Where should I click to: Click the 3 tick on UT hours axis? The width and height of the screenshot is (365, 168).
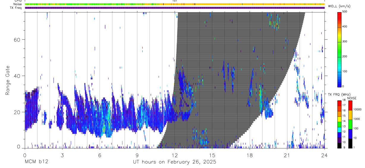point(62,155)
